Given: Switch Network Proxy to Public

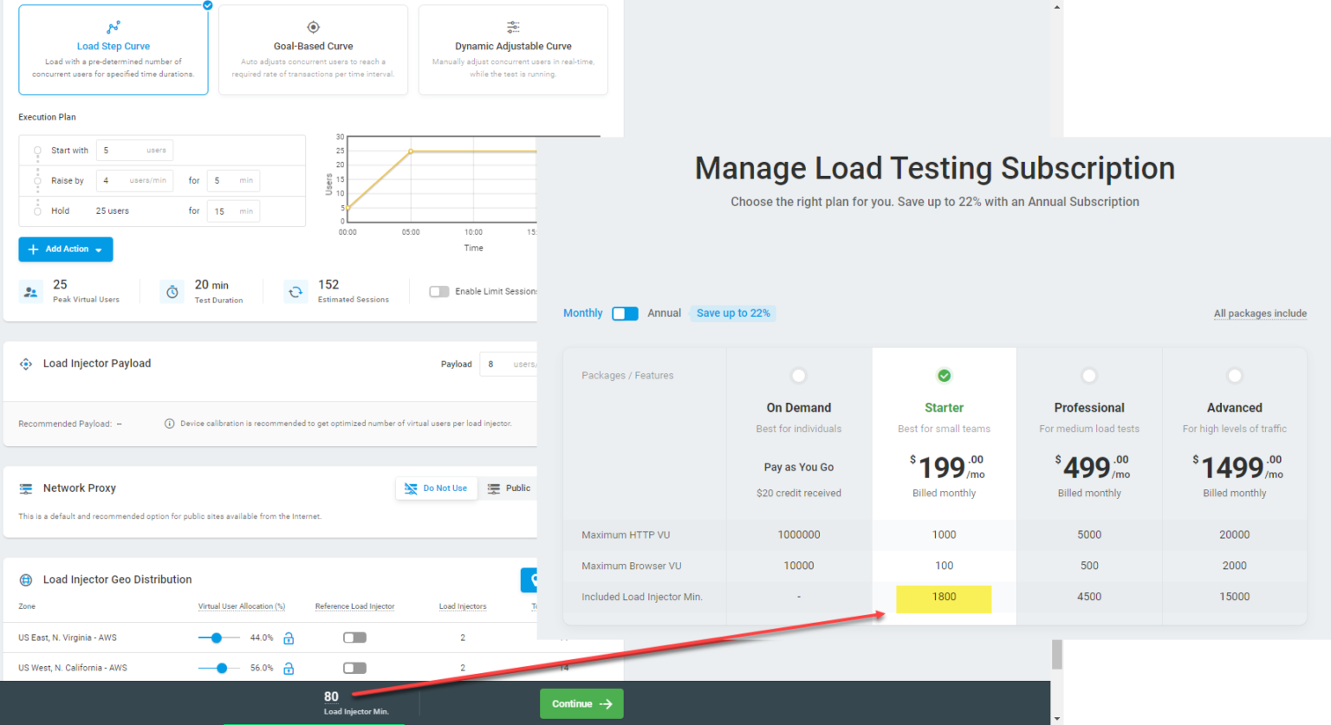Looking at the screenshot, I should 510,488.
